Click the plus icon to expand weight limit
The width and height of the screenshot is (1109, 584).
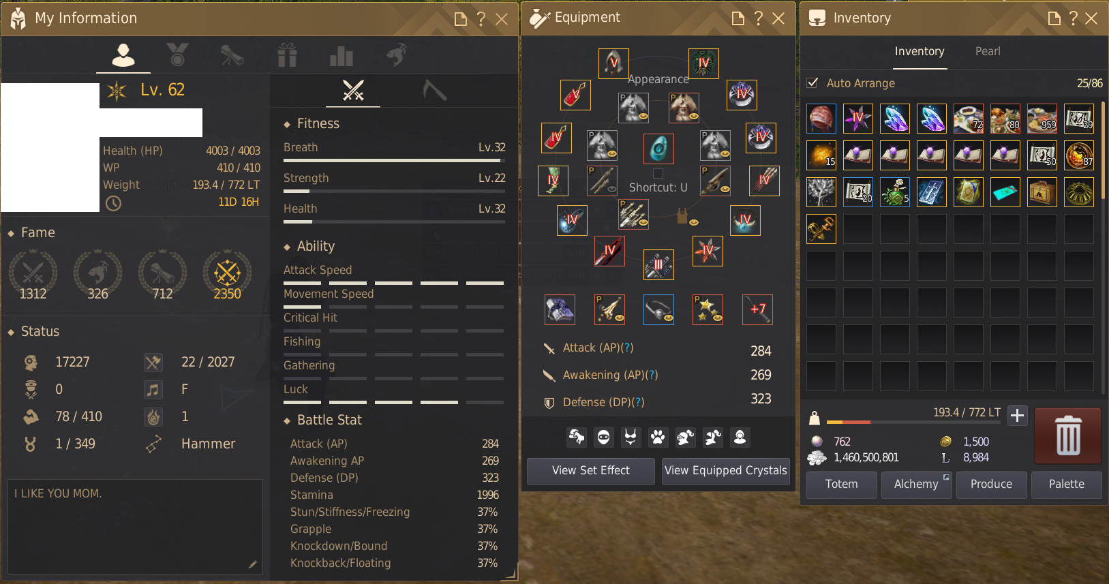click(x=1017, y=415)
